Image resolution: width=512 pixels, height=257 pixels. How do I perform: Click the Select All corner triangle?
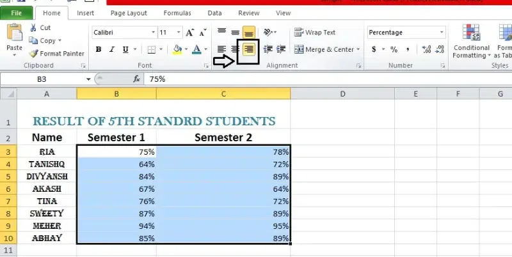[9, 93]
